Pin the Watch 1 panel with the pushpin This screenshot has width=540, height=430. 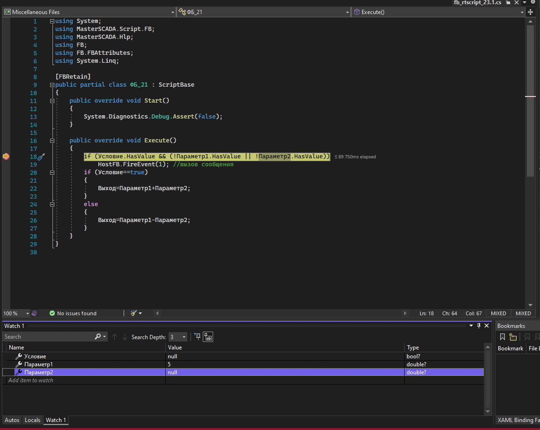[x=479, y=326]
